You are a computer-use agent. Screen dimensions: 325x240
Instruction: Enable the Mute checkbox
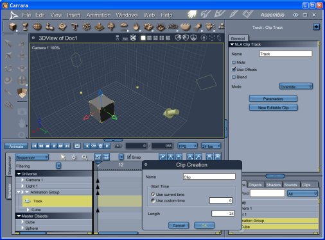pyautogui.click(x=234, y=62)
